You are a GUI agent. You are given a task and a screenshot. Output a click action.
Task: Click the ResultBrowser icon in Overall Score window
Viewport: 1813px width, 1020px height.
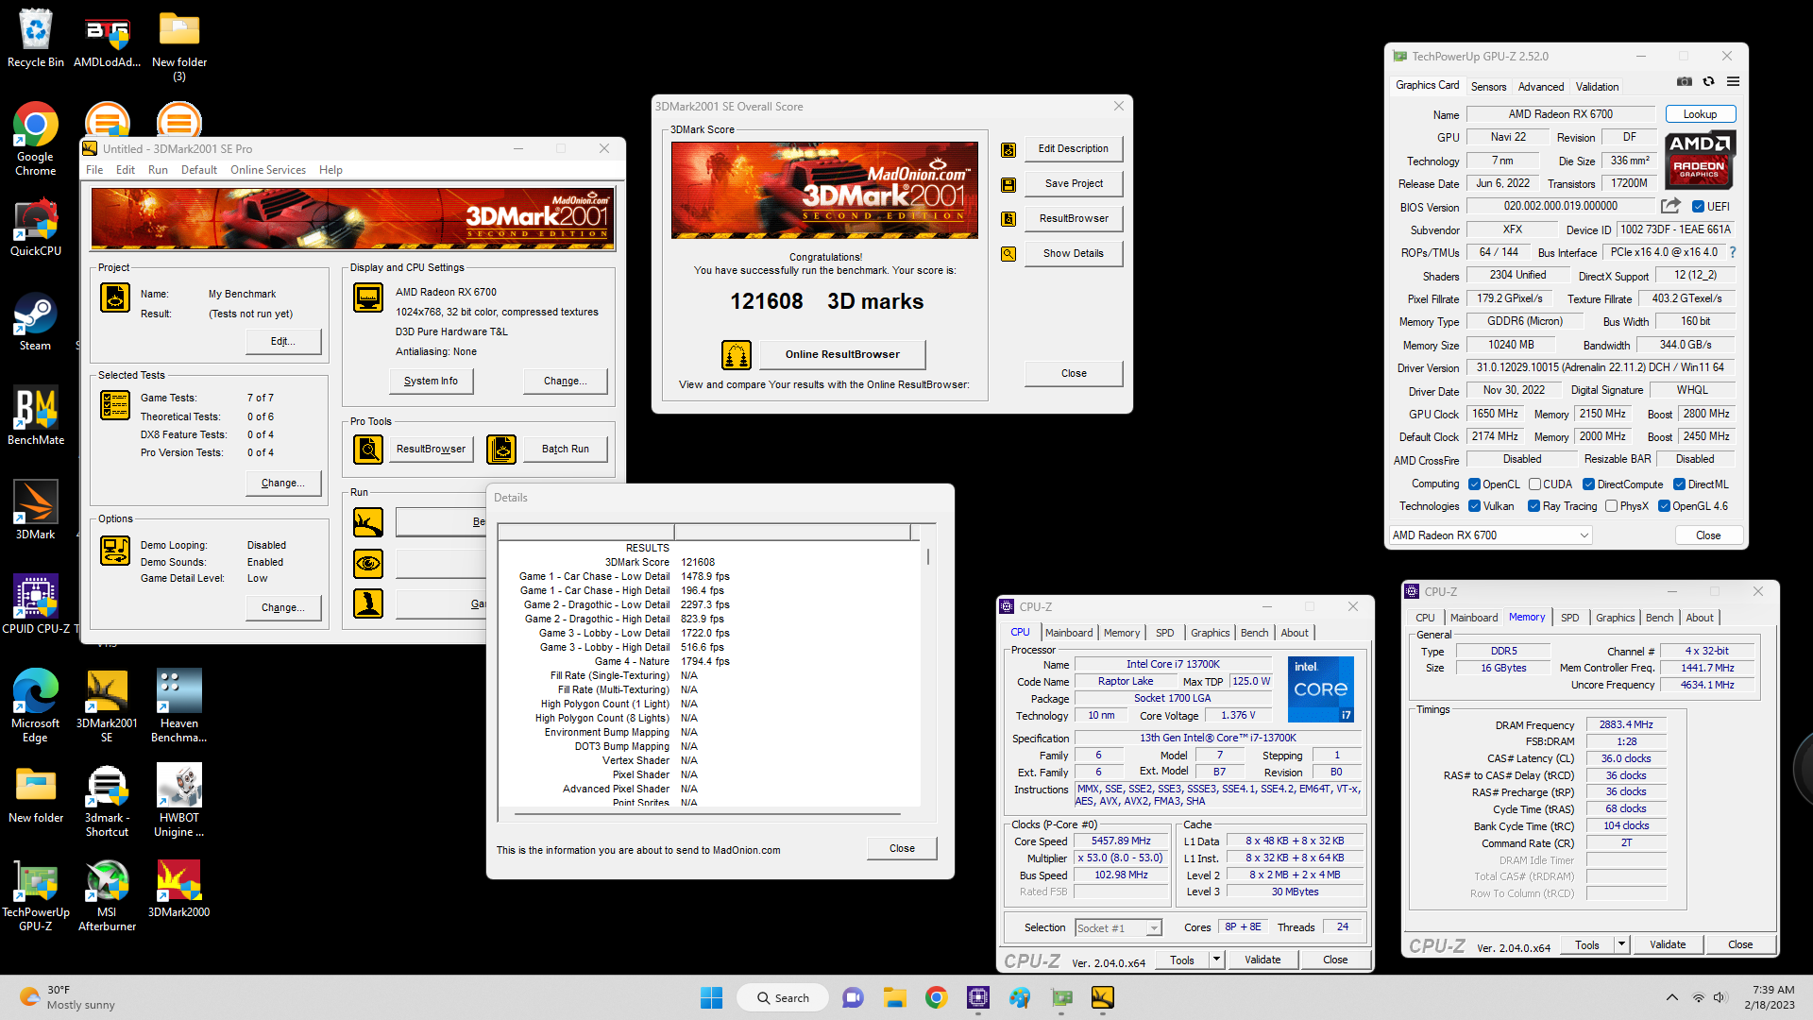click(x=1008, y=219)
